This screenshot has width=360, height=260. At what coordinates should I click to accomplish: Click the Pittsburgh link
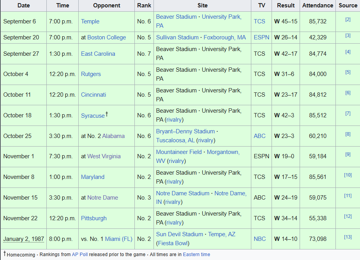click(94, 218)
